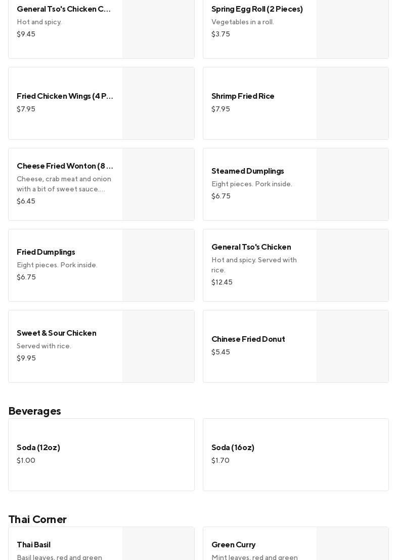397x560 pixels.
Task: Open Cheese Fried Wonton item
Action: coord(65,166)
